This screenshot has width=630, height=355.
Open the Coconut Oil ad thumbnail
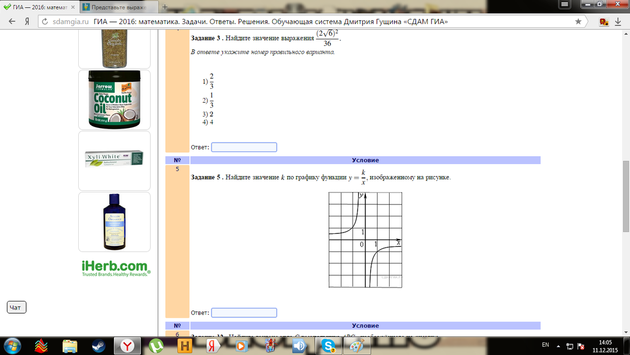tap(114, 100)
